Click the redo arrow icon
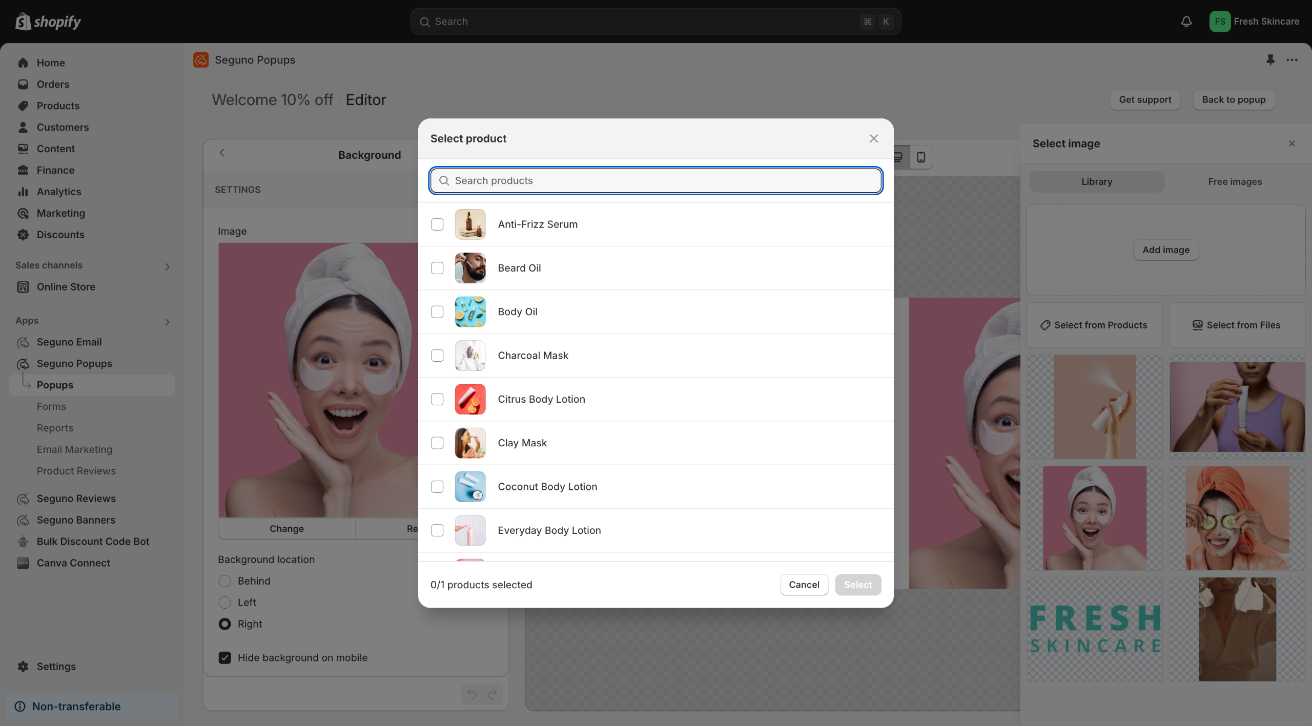This screenshot has height=726, width=1312. point(493,694)
